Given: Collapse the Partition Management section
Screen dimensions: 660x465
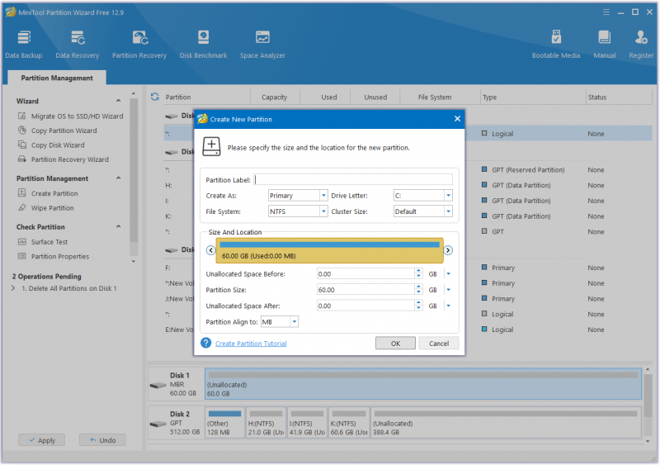Looking at the screenshot, I should click(118, 178).
